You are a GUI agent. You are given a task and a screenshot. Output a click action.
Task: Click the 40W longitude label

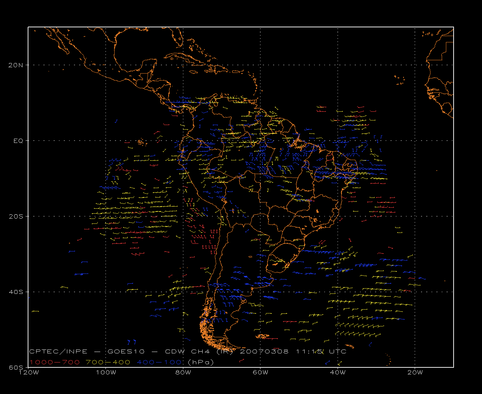[338, 372]
